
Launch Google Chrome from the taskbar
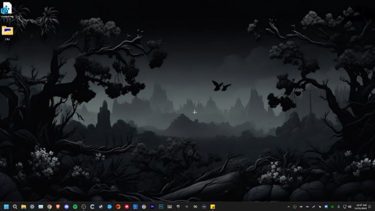tap(49, 207)
